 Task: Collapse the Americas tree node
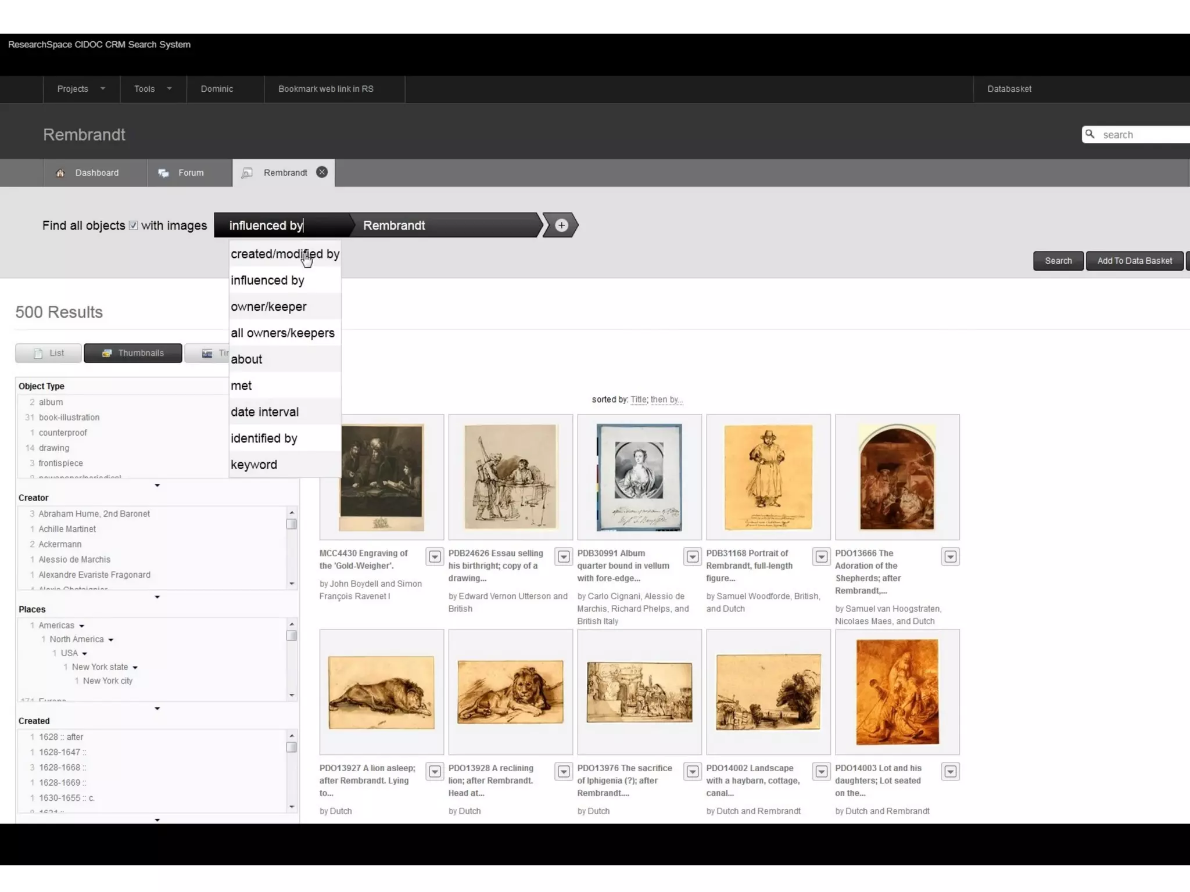(x=82, y=626)
